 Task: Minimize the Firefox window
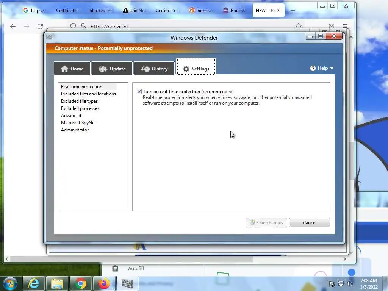pos(322,6)
